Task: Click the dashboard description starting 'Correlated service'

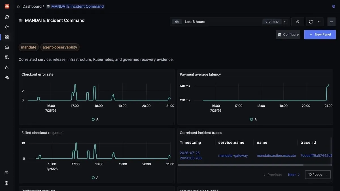Action: pyautogui.click(x=96, y=59)
